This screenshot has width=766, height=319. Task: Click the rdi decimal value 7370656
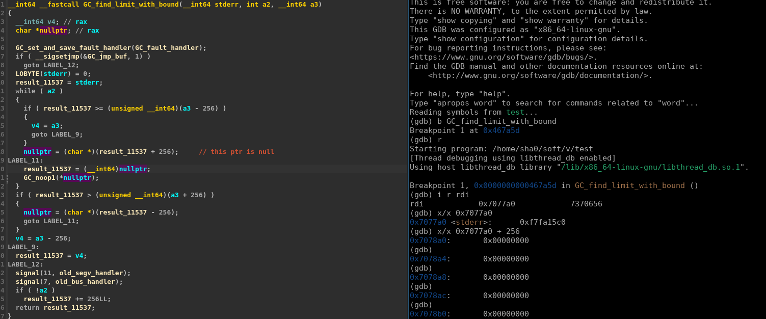click(x=586, y=204)
